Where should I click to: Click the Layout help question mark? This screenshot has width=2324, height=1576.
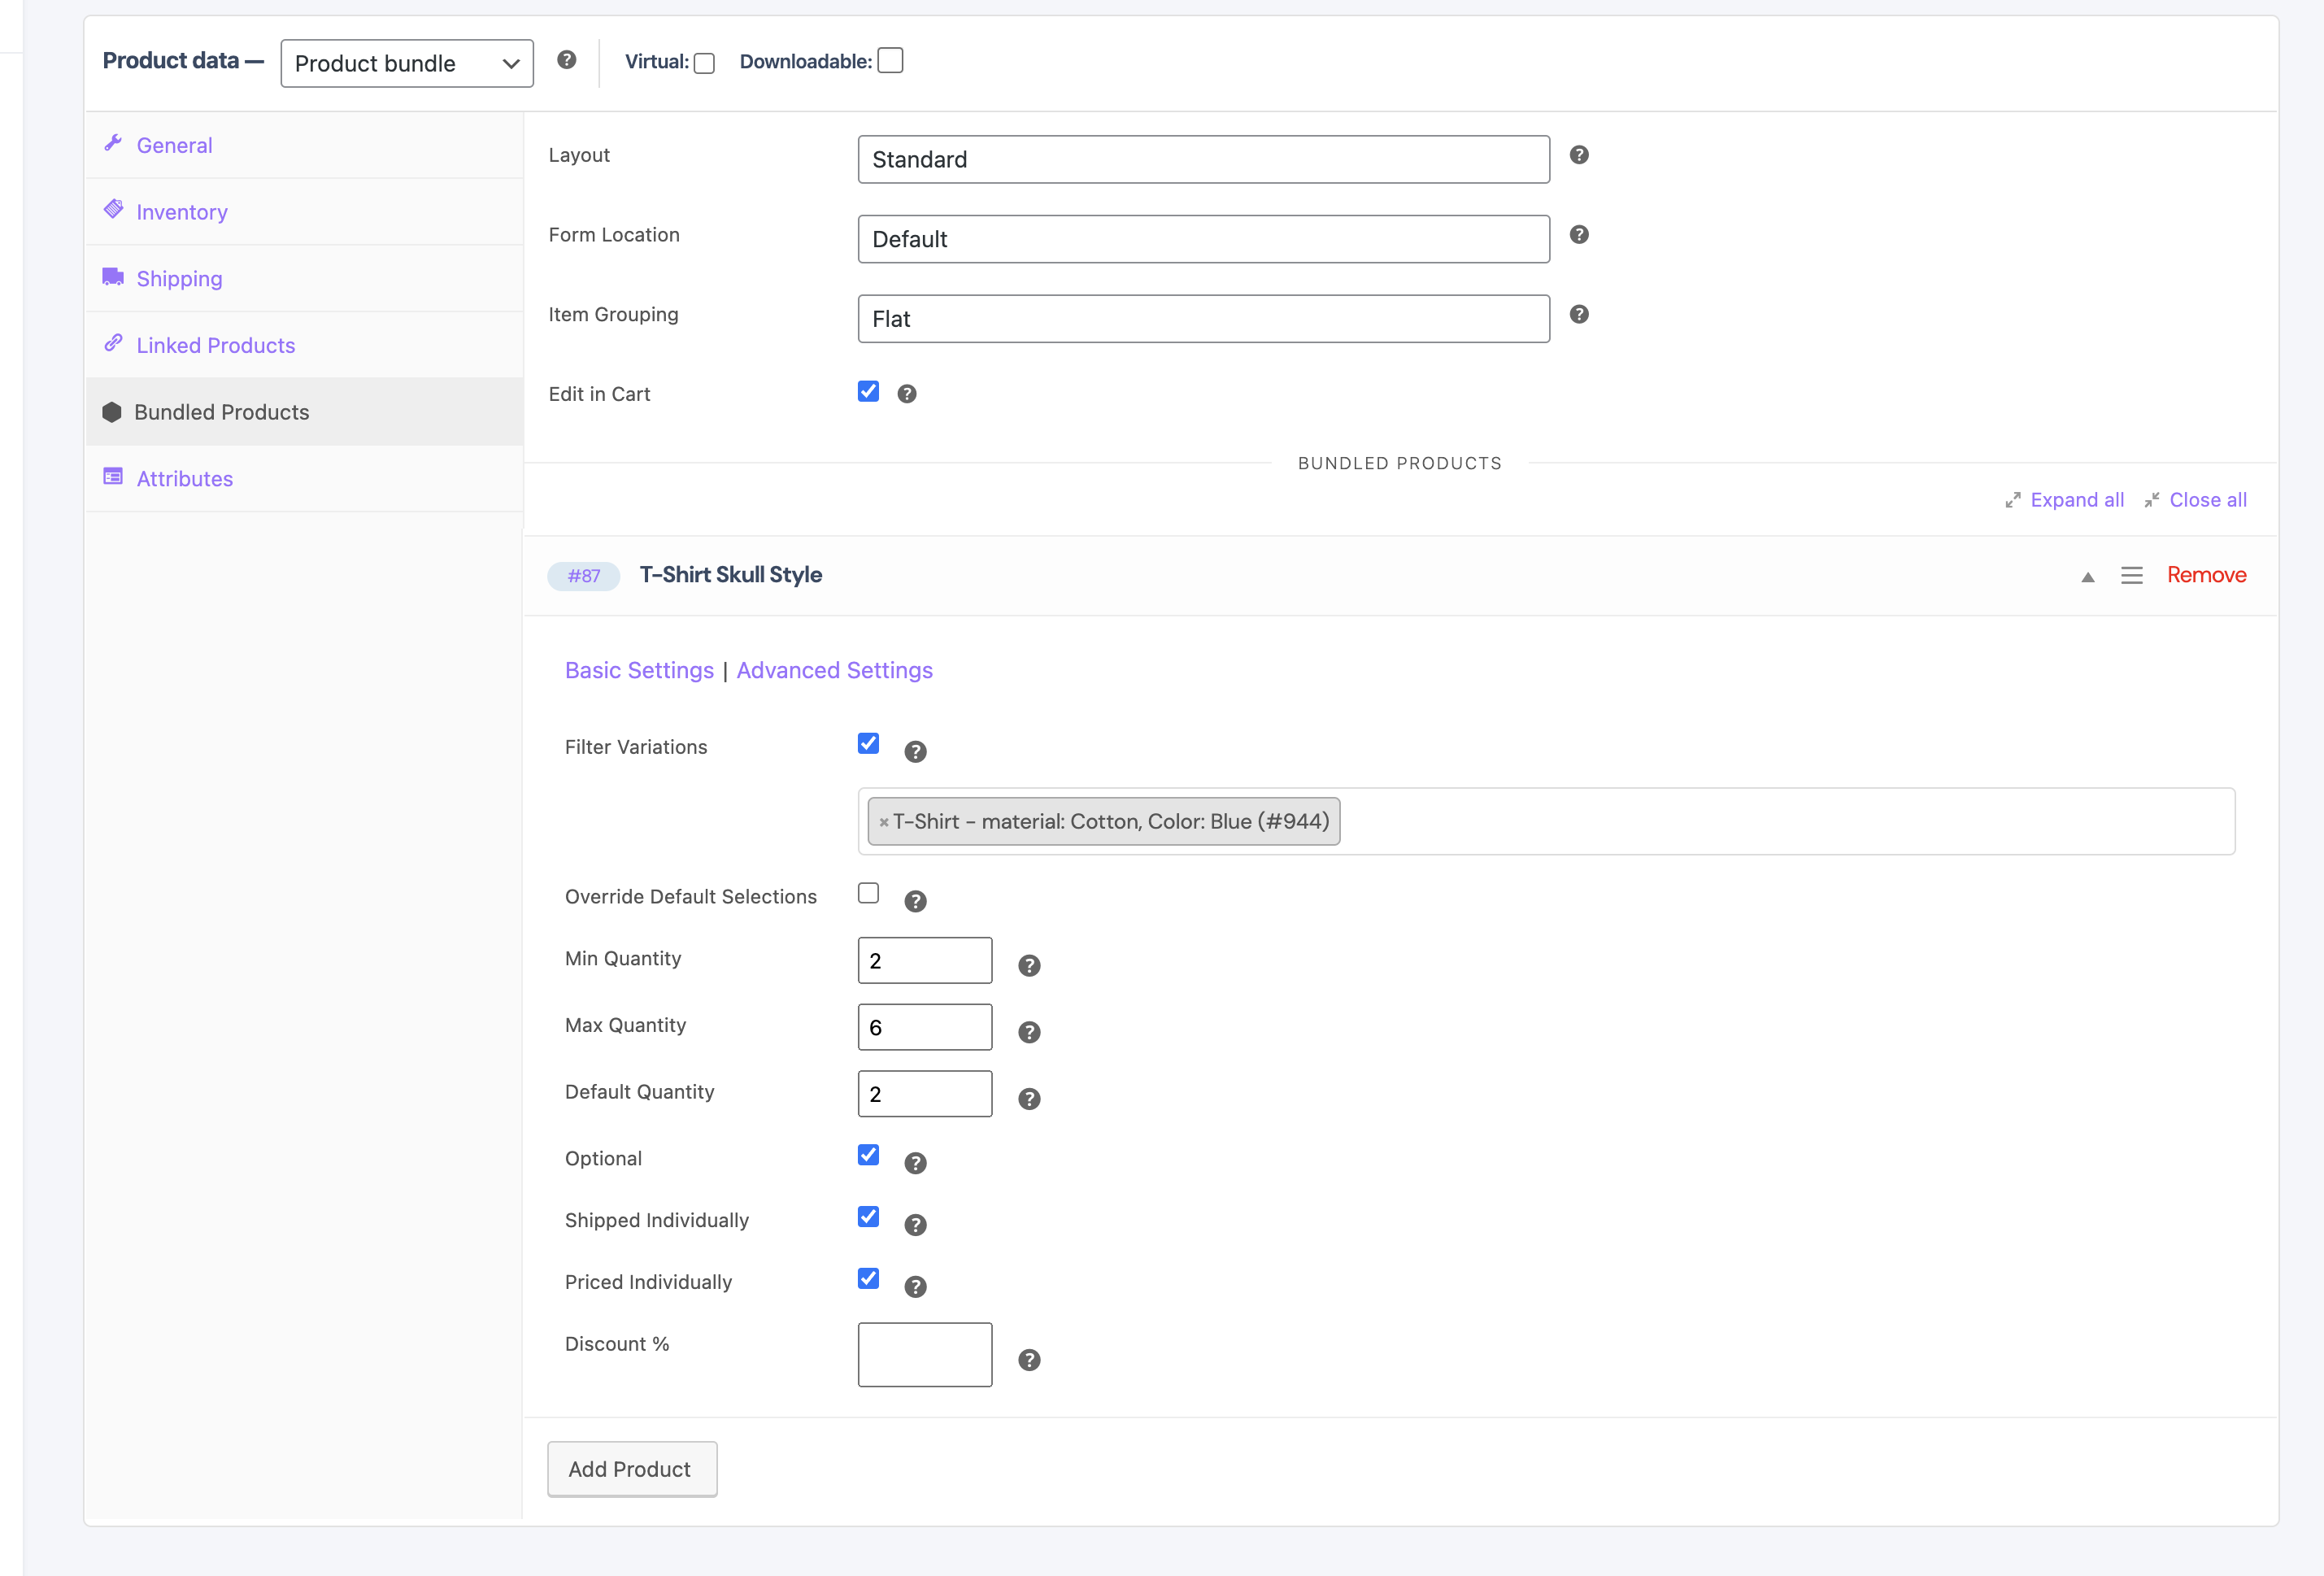[x=1579, y=155]
